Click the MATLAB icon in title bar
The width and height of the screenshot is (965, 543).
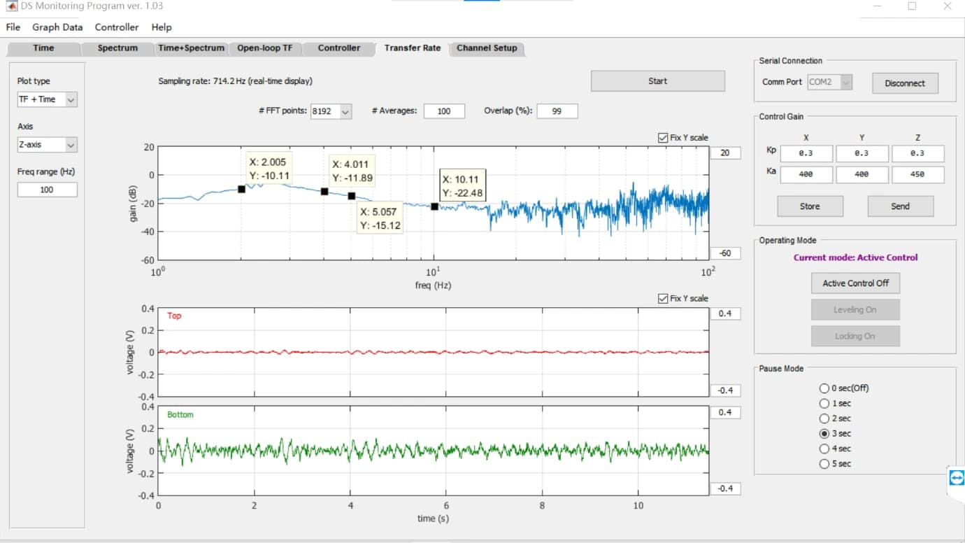(12, 6)
